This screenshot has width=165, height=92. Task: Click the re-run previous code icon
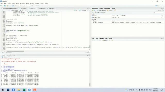(x=80, y=10)
